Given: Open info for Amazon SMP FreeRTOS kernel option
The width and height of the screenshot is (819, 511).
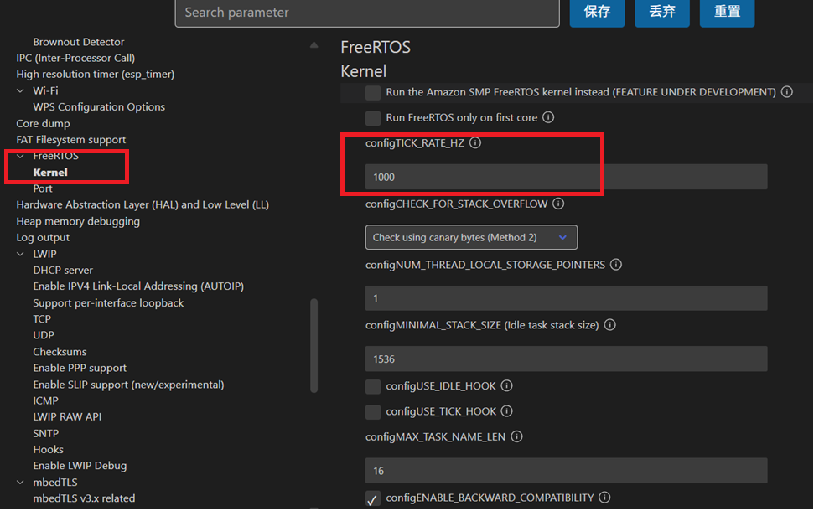Looking at the screenshot, I should coord(786,92).
